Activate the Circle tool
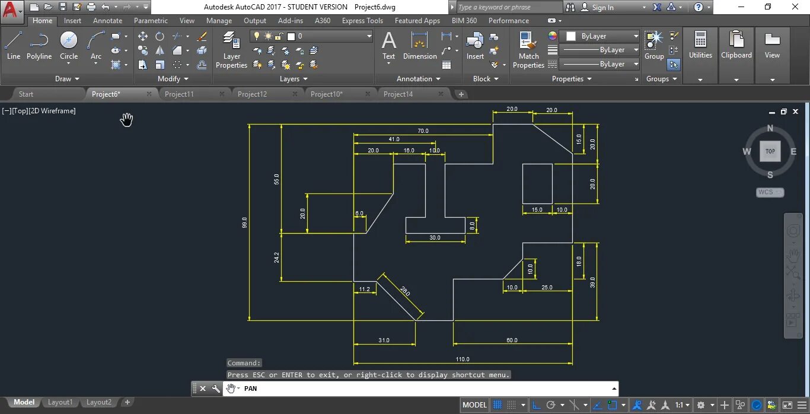Image resolution: width=810 pixels, height=414 pixels. tap(69, 45)
